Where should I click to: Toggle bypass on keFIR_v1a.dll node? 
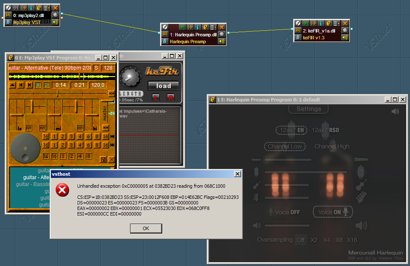tap(298, 23)
